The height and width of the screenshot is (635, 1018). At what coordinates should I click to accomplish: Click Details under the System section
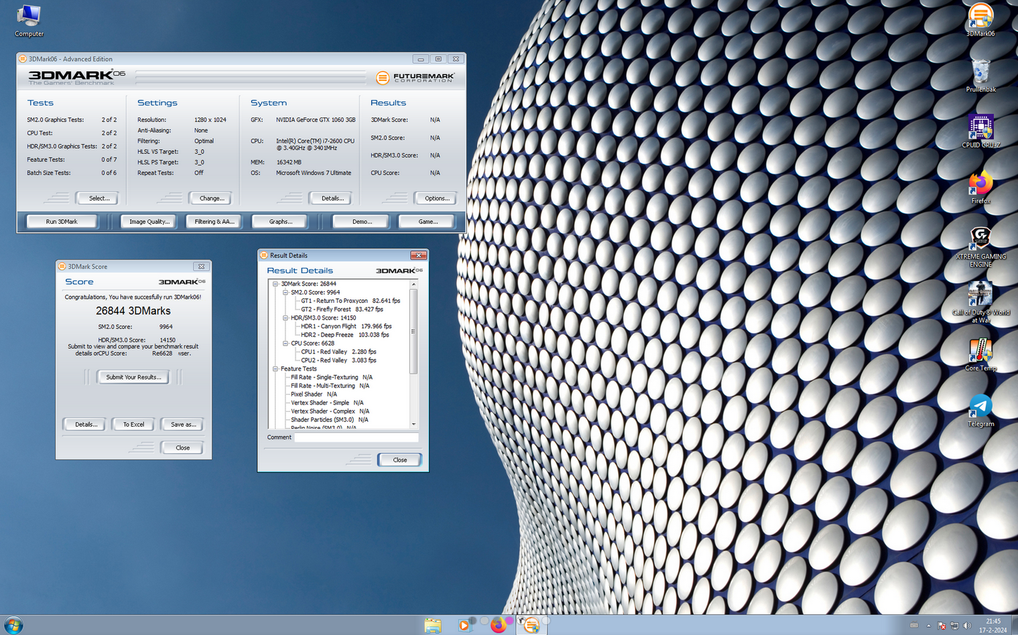(332, 198)
